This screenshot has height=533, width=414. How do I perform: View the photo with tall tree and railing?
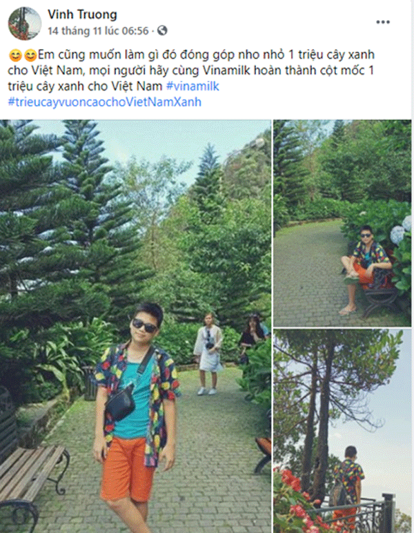click(342, 431)
